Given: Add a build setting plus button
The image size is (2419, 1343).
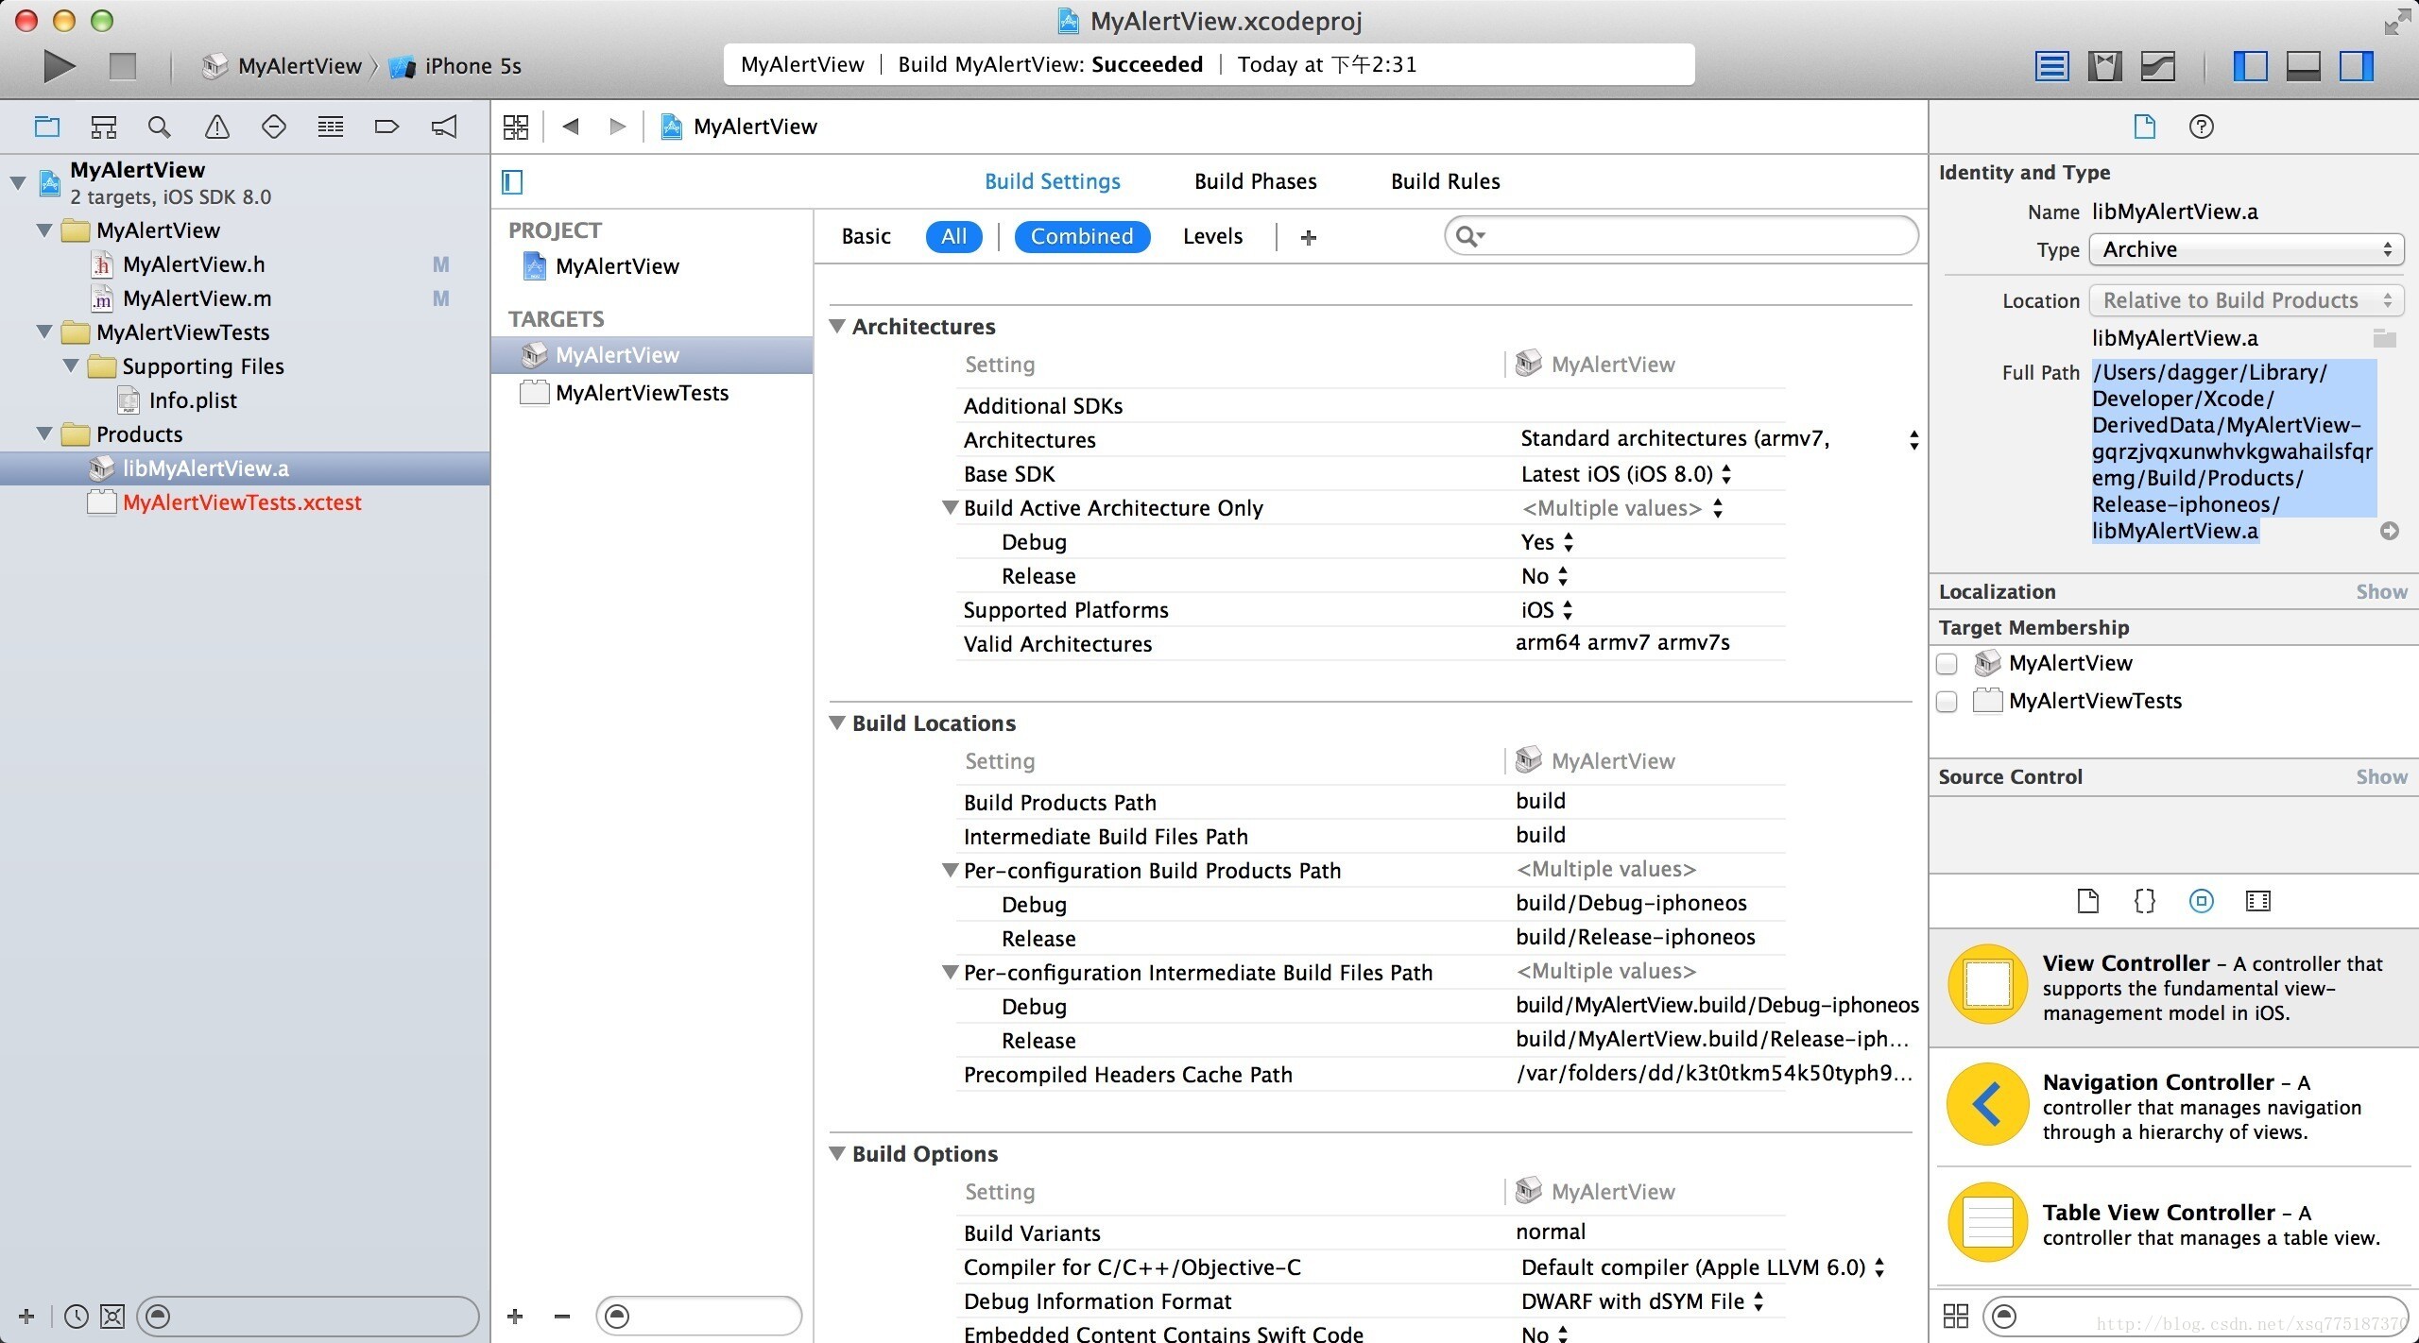Looking at the screenshot, I should 1308,238.
